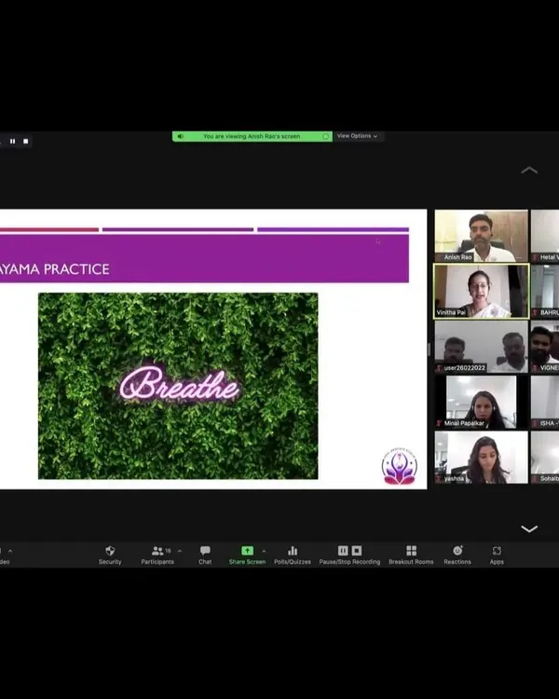Image resolution: width=559 pixels, height=699 pixels.
Task: Expand the video options caret
Action: click(10, 552)
